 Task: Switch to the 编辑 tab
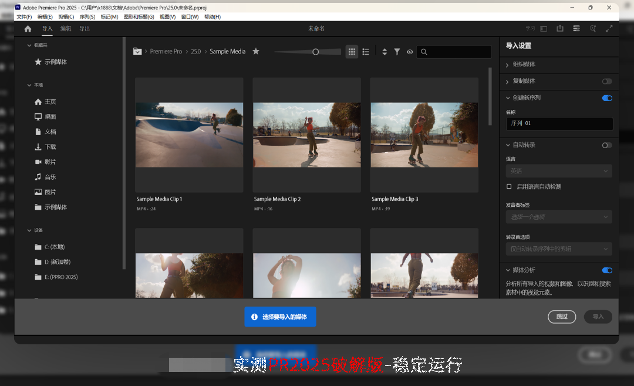point(66,29)
